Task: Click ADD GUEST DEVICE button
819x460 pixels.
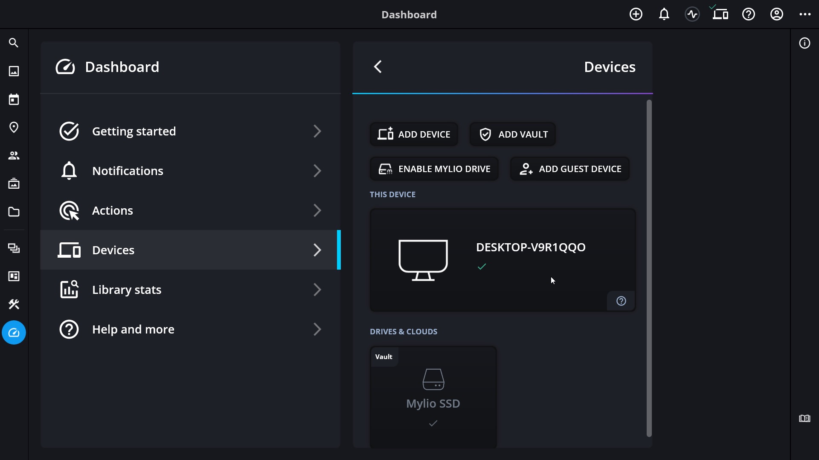Action: coord(569,169)
